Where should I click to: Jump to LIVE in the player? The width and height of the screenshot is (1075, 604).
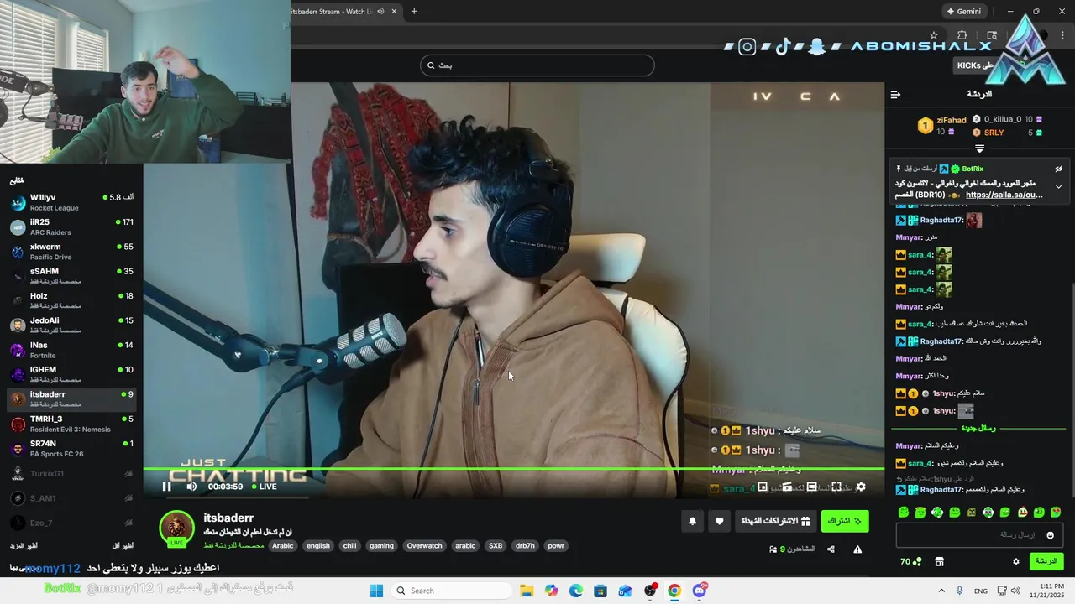point(265,487)
